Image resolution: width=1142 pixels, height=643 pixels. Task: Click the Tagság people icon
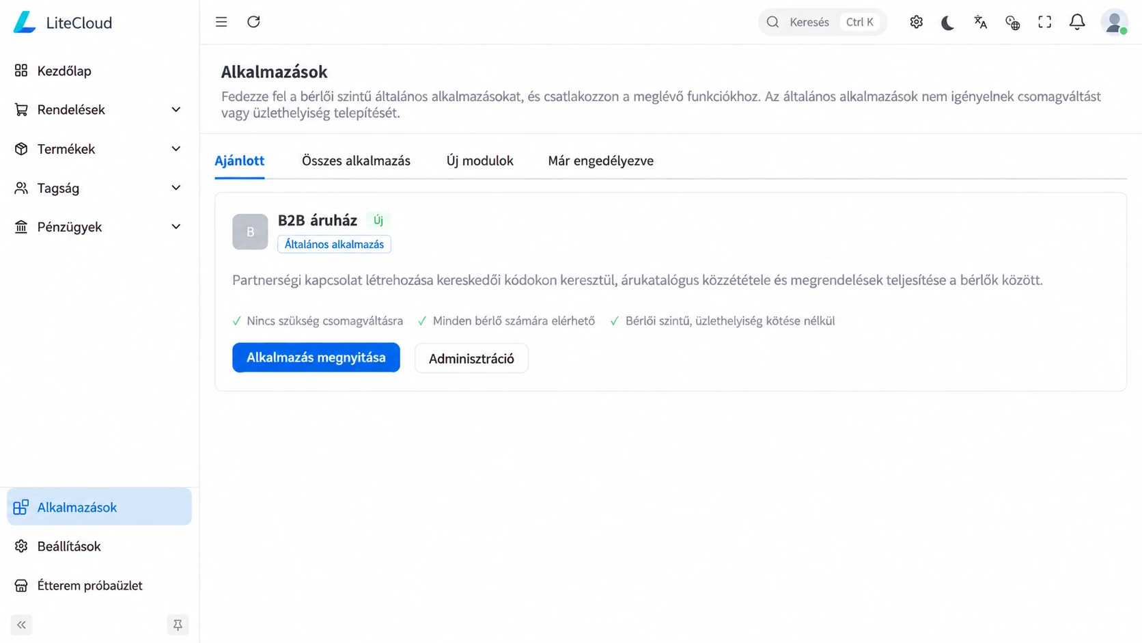(x=21, y=188)
